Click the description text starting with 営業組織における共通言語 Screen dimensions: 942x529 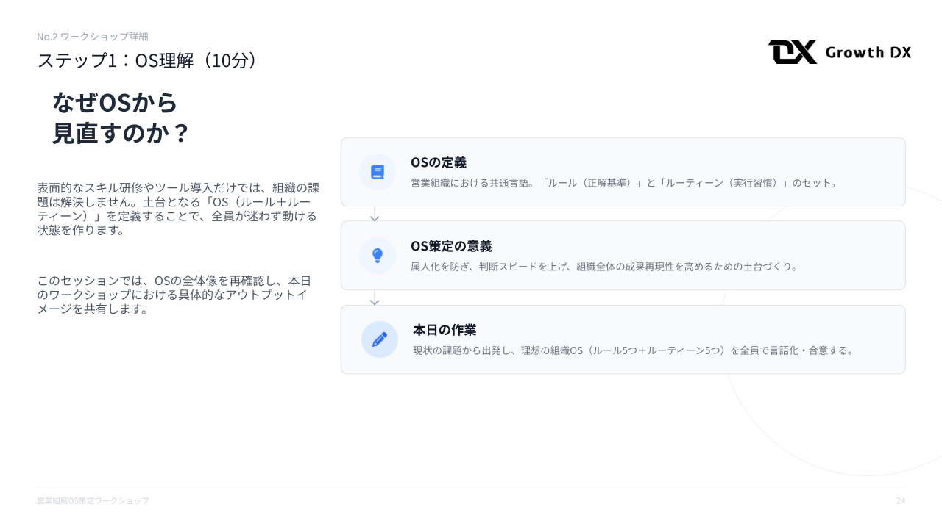click(623, 183)
